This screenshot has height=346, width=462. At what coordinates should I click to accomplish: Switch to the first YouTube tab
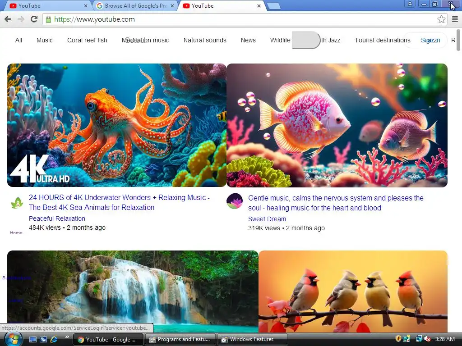[47, 5]
